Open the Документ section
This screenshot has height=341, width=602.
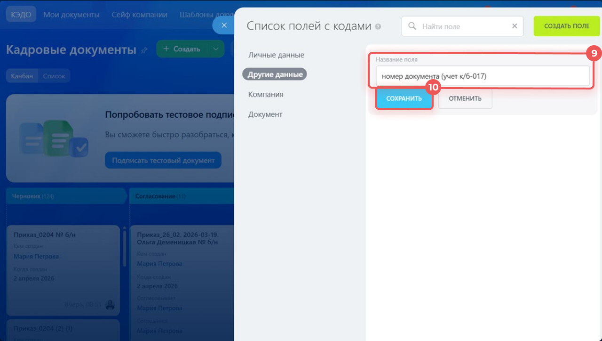click(265, 114)
